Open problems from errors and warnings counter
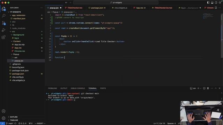Screen dimensions: 223x125 click(x=22, y=124)
